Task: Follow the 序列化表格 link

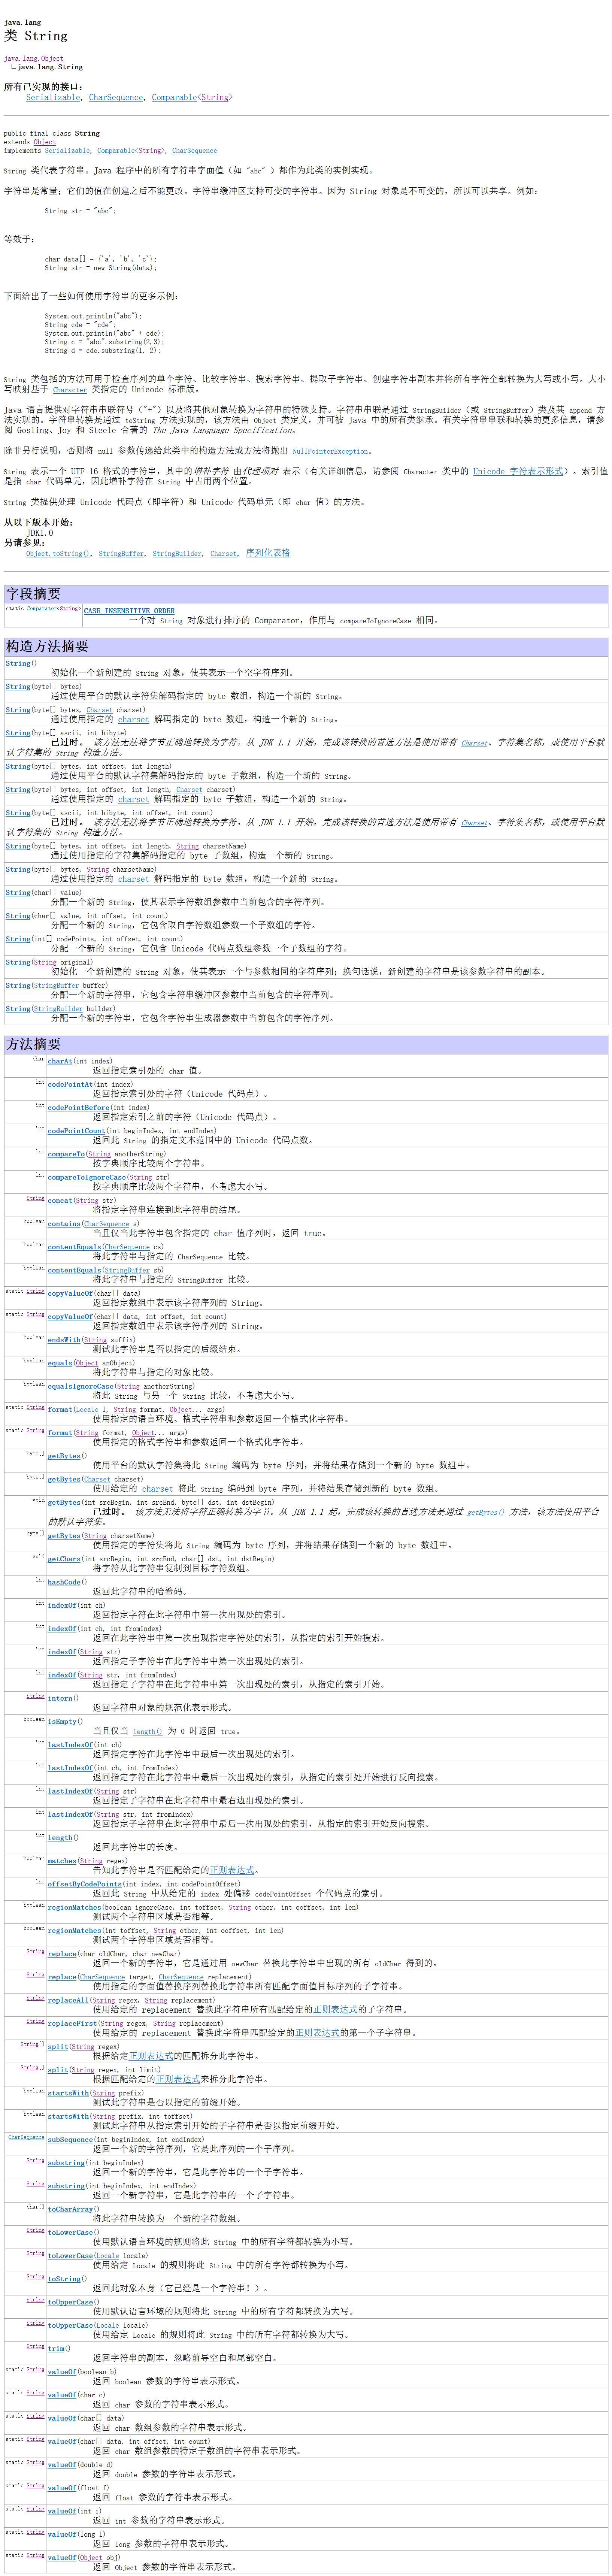Action: coord(268,552)
